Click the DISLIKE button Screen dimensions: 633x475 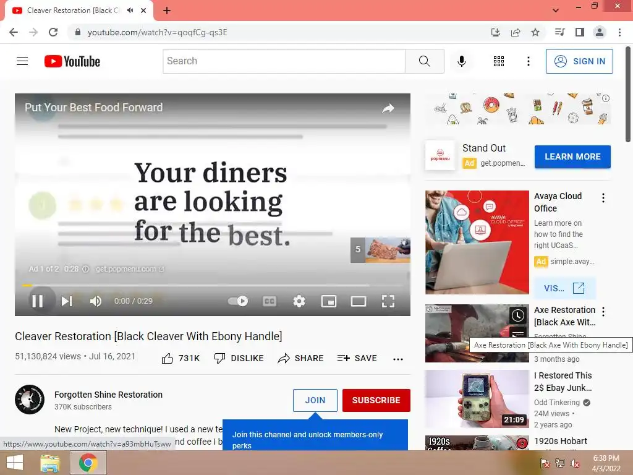pos(239,358)
